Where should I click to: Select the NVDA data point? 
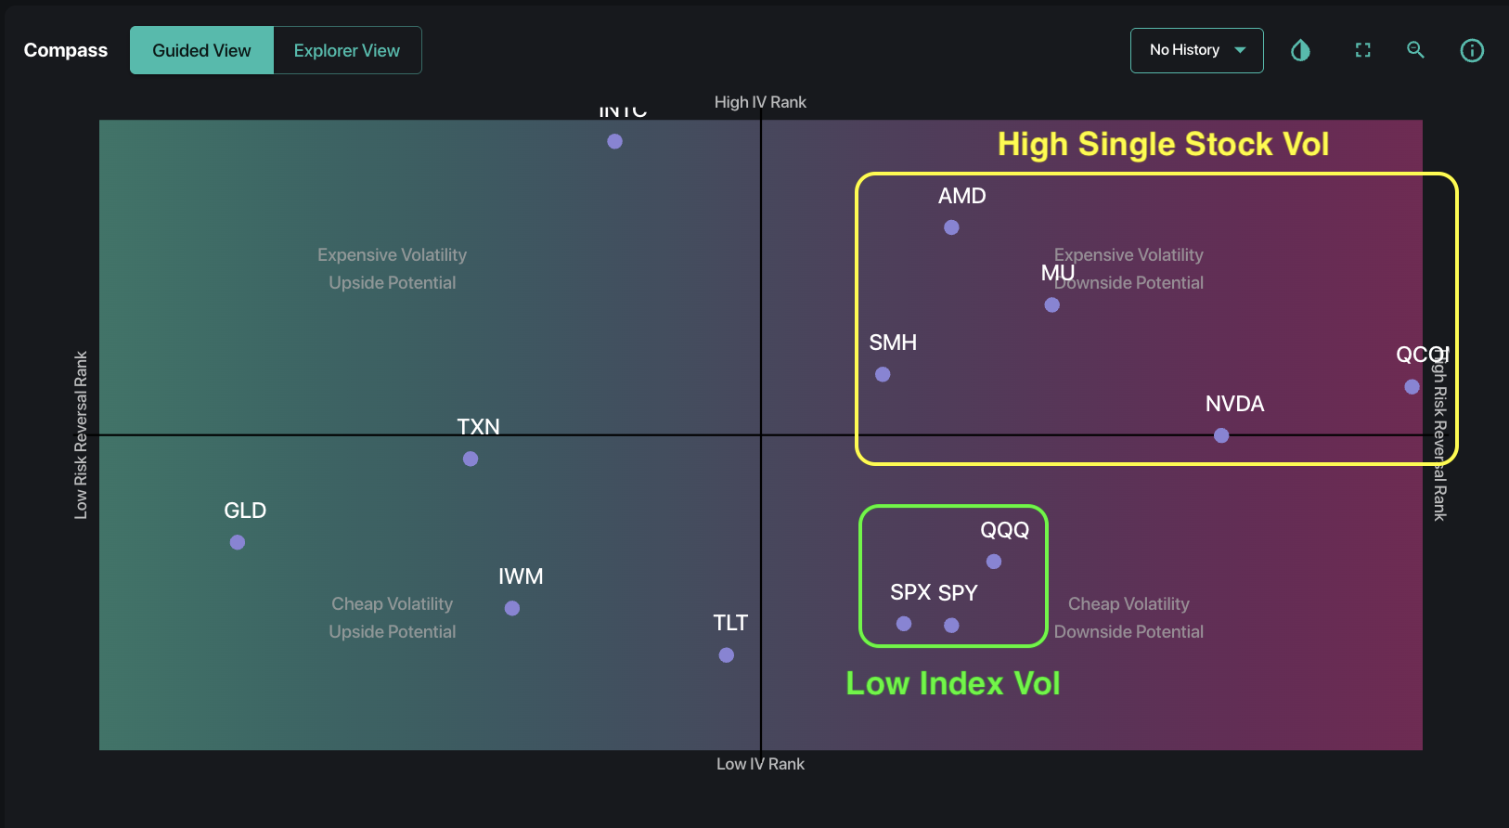[x=1221, y=435]
